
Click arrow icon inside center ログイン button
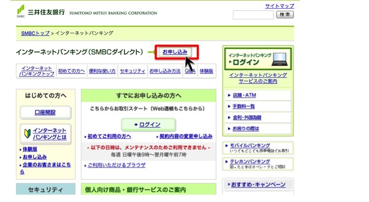coord(136,125)
